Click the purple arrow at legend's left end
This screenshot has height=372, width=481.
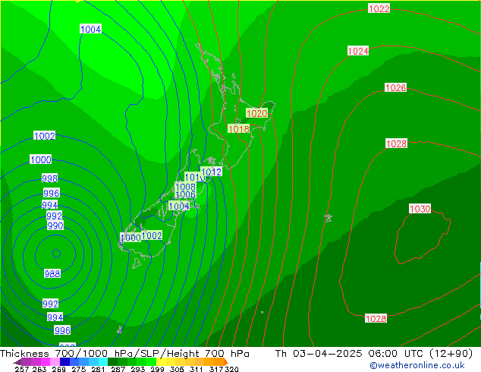coord(17,362)
